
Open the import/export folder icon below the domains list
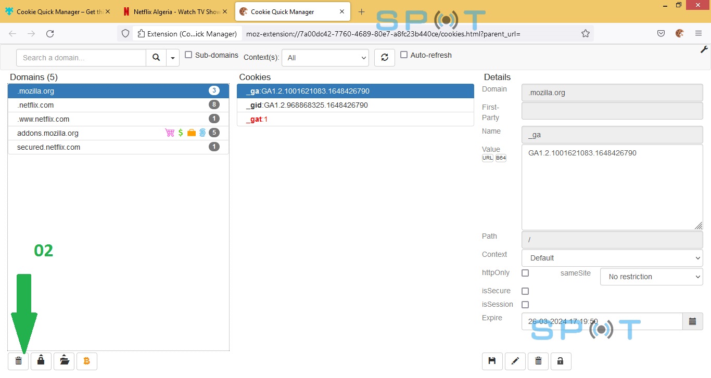(64, 361)
